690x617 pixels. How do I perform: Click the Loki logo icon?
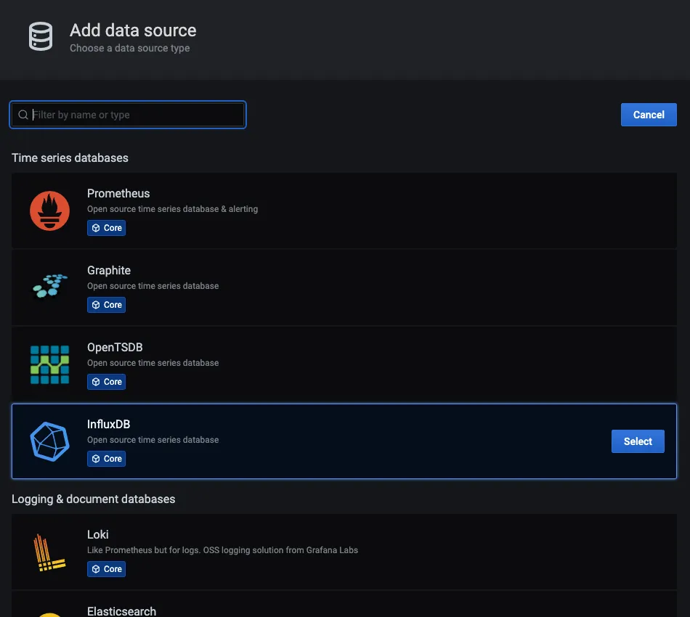pos(49,552)
